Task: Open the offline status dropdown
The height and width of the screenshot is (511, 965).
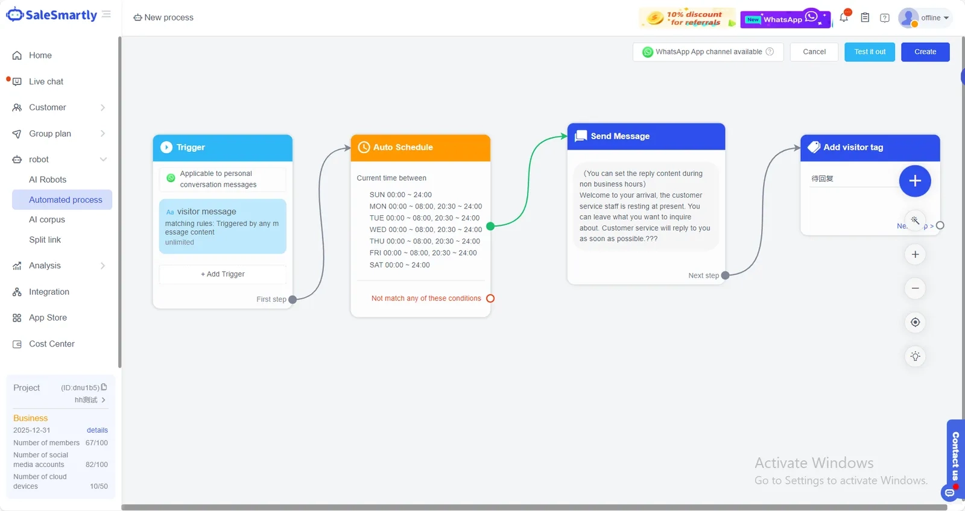Action: coord(925,18)
